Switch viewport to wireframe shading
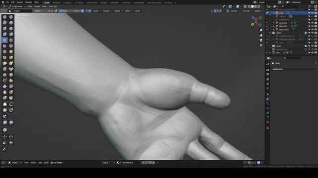 [x=249, y=6]
